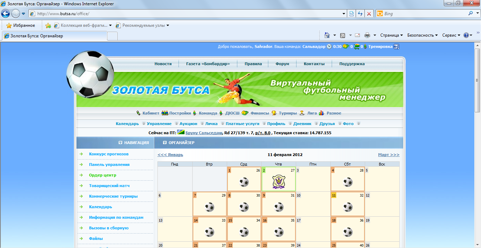Add to favorites bar star-arrow icon
481x248 pixels.
(x=48, y=25)
